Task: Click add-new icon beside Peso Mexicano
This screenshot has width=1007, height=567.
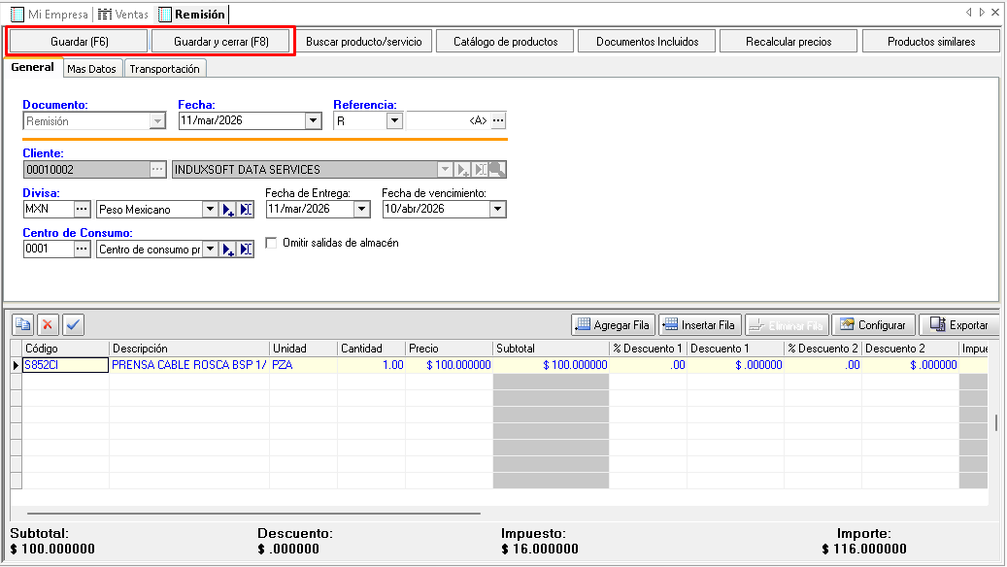Action: (228, 210)
